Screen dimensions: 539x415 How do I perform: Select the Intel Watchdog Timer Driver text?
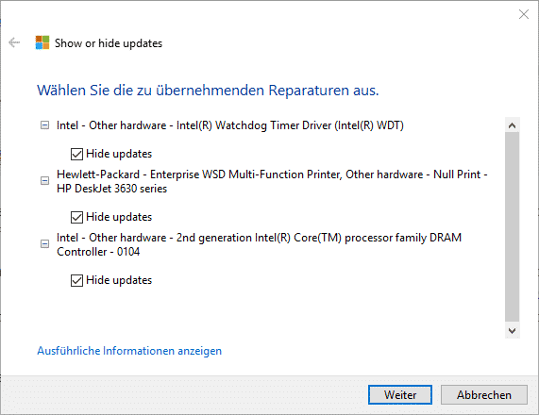pyautogui.click(x=230, y=125)
